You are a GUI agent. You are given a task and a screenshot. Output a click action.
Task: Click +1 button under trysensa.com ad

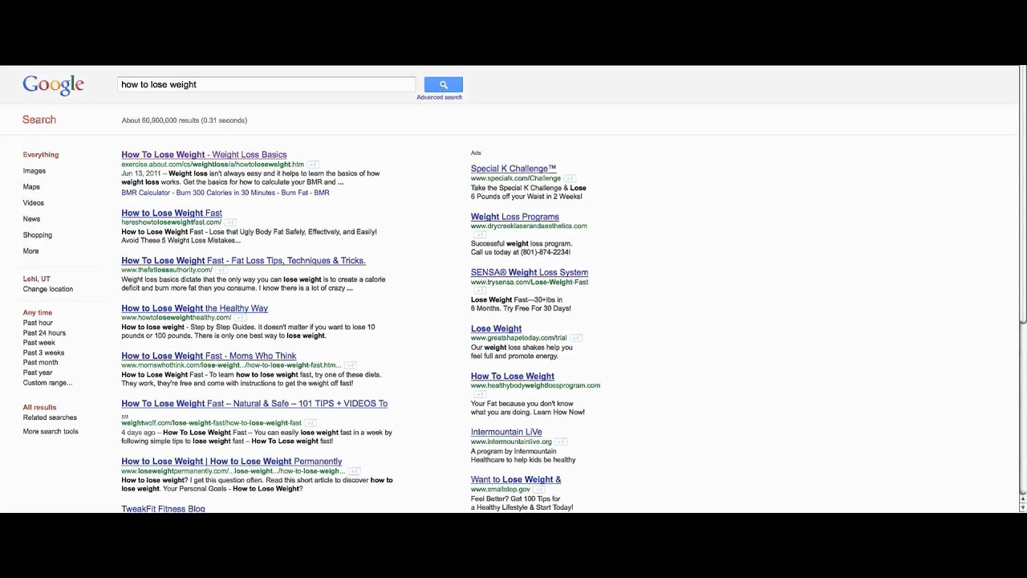479,291
